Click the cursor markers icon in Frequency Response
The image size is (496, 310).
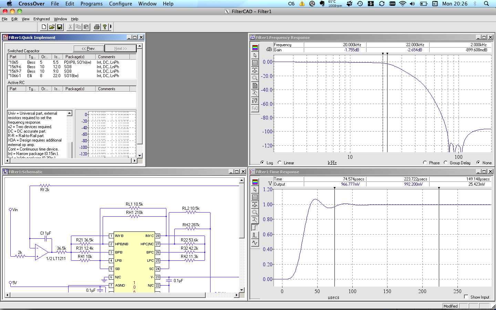(255, 70)
